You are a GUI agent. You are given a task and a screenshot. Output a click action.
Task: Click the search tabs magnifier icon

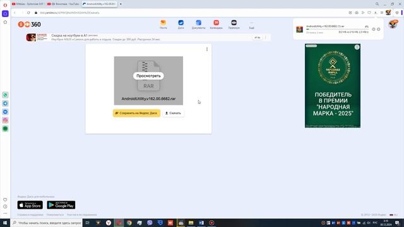pos(377,4)
